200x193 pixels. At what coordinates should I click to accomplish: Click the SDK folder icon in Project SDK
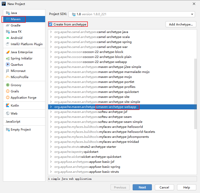pos(74,14)
